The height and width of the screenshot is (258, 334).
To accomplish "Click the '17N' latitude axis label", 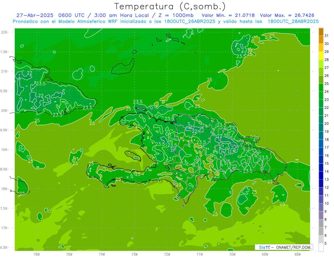I will 4,228.
